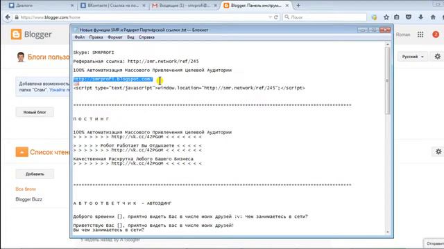
Task: Click the blogger.com address bar URL
Action: [x=51, y=17]
